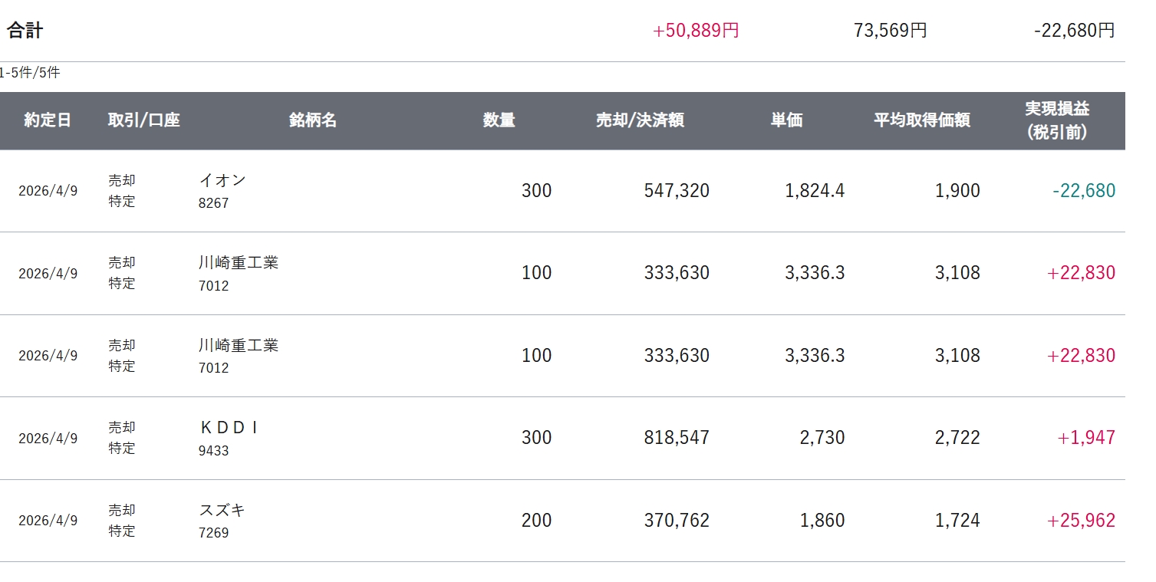Image resolution: width=1156 pixels, height=582 pixels.
Task: Select the スズキ stock name
Action: click(x=222, y=510)
